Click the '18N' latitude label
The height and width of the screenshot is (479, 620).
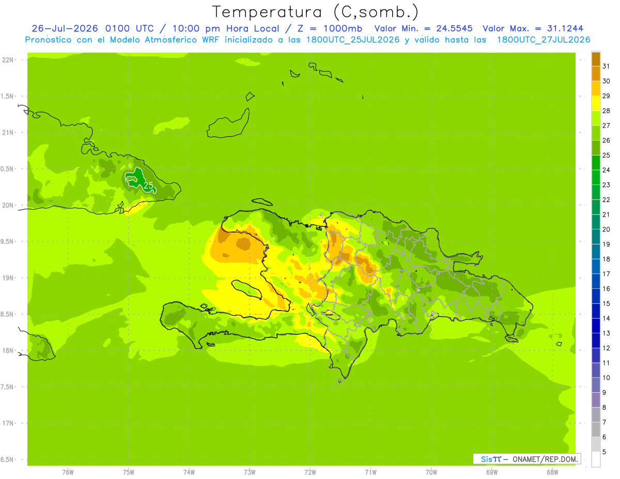pos(7,351)
